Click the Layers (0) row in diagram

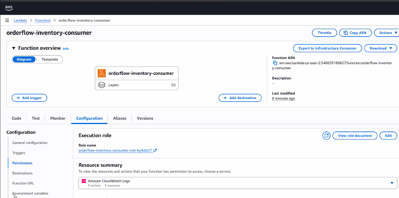tap(137, 85)
